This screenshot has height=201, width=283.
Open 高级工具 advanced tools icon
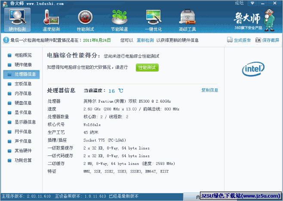click(188, 20)
